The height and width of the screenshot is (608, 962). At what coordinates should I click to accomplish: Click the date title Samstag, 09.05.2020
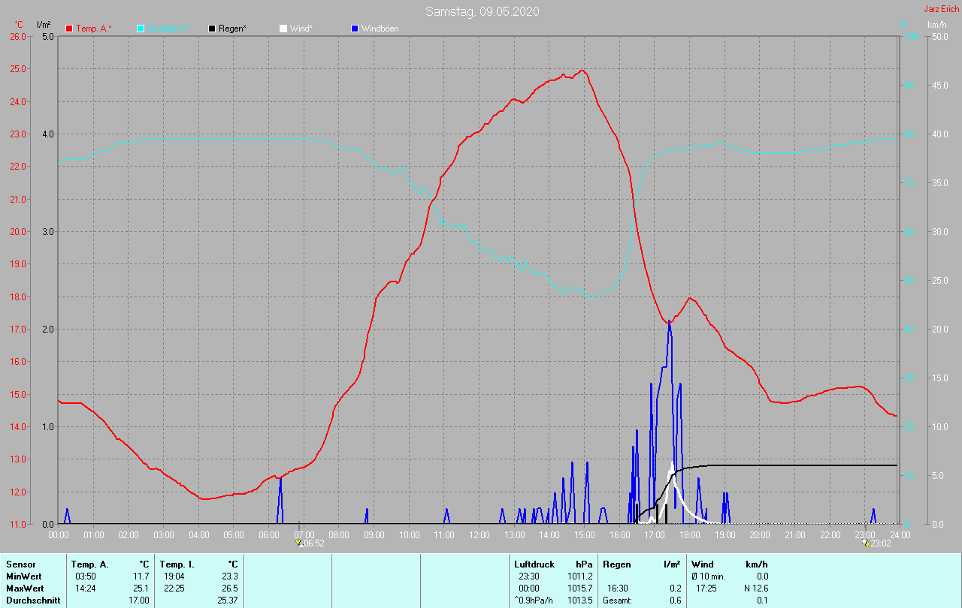pos(482,11)
